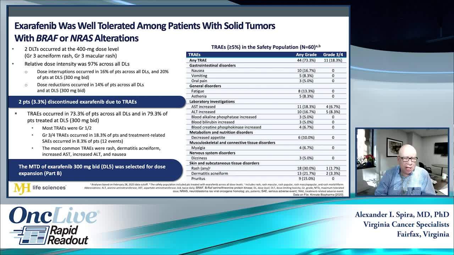
Task: Click 'Metabolism and nutrition disorders' section row
Action: point(267,132)
